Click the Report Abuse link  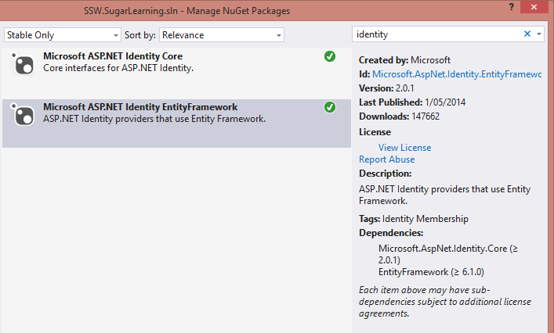(x=386, y=159)
